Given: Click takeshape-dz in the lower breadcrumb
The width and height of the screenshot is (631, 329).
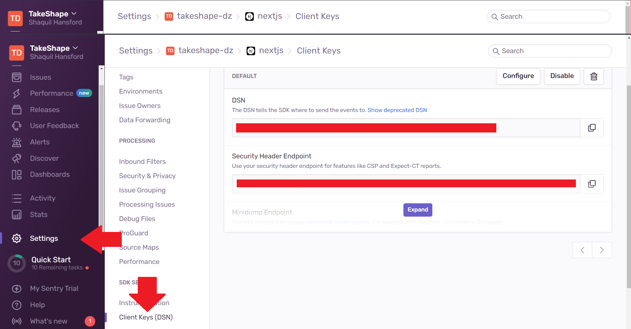Looking at the screenshot, I should [206, 51].
